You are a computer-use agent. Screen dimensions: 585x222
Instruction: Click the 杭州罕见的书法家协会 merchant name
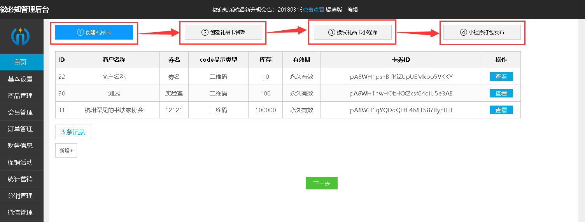tap(114, 110)
